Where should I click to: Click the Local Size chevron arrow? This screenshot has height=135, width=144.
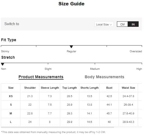[111, 25]
